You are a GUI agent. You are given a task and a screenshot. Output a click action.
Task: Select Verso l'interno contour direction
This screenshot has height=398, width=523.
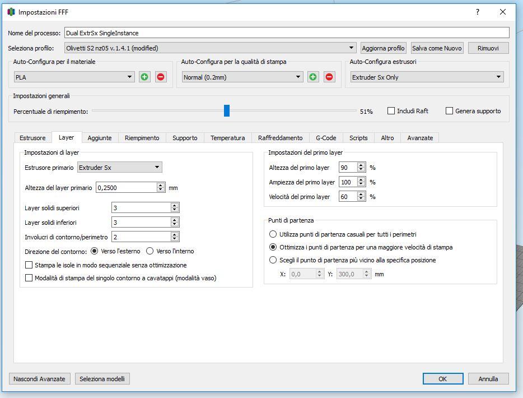pyautogui.click(x=150, y=251)
